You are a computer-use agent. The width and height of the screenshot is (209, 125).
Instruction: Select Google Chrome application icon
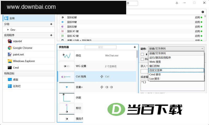pos(10,48)
